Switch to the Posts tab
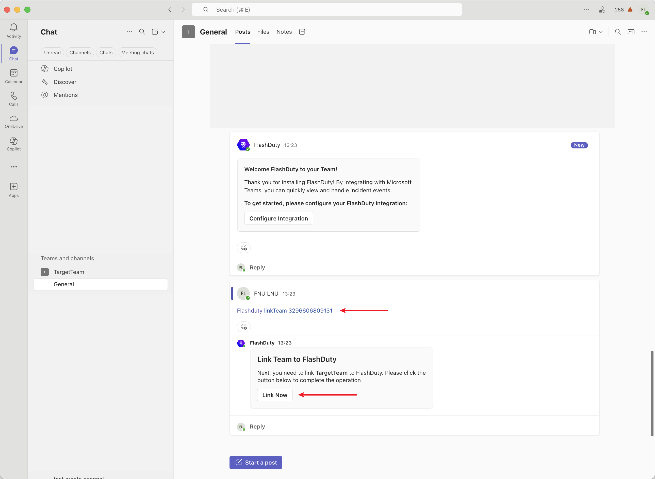 (242, 32)
